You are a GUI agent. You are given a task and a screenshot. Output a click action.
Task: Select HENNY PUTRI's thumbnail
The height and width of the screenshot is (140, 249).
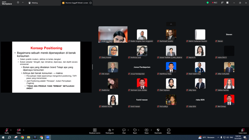tap(113, 100)
